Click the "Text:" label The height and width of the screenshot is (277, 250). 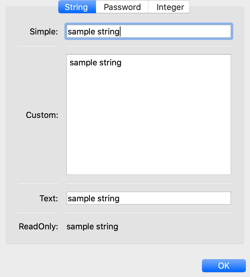tap(49, 198)
